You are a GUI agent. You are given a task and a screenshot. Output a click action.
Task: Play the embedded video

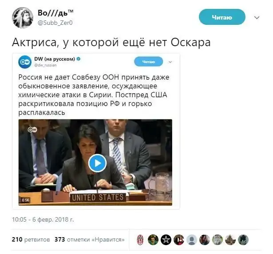[x=97, y=163]
